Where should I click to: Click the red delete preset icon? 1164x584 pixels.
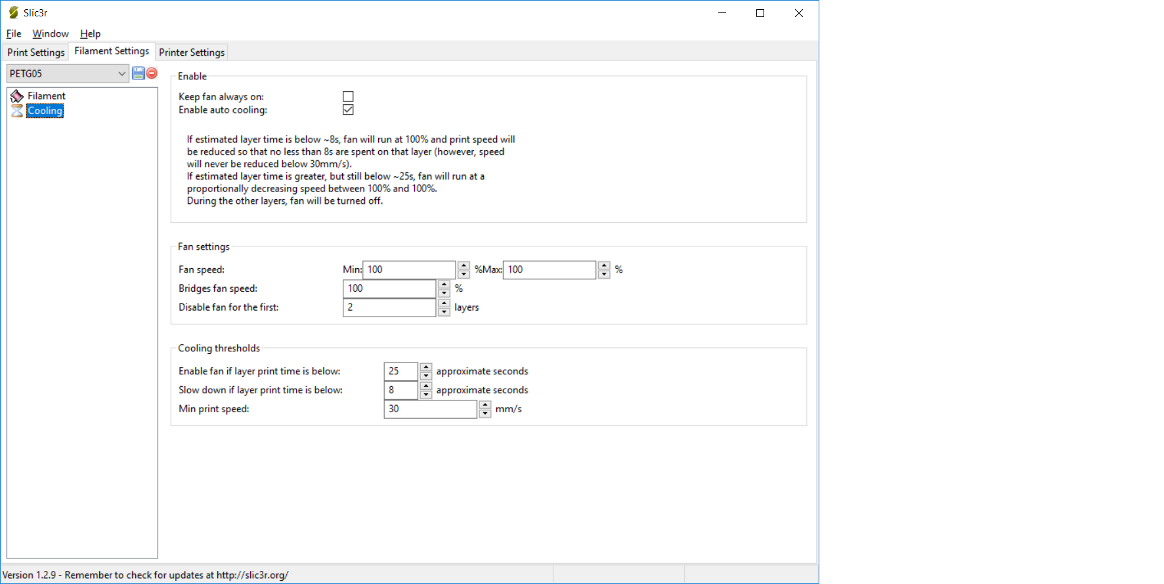pyautogui.click(x=152, y=73)
